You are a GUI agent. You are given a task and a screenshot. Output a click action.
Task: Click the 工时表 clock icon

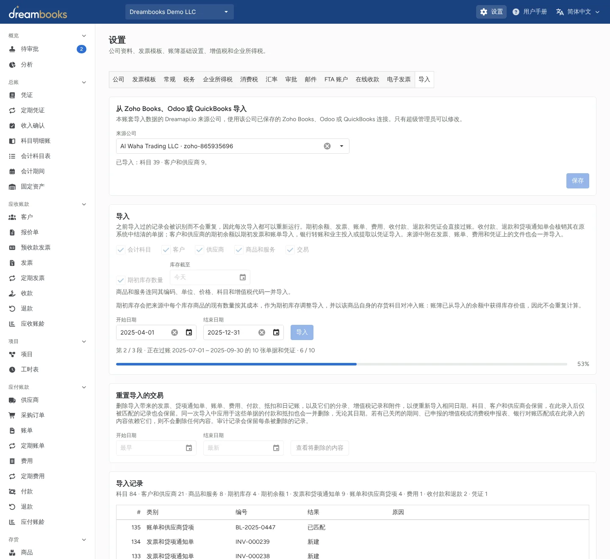(12, 370)
